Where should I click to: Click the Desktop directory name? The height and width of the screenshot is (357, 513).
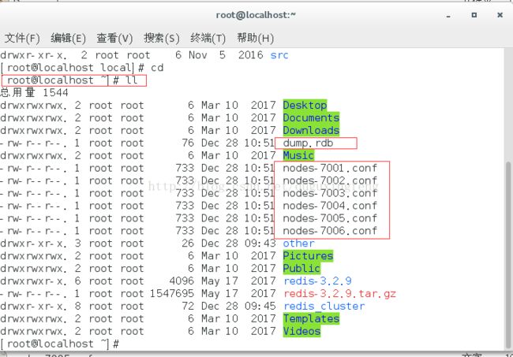click(x=305, y=105)
